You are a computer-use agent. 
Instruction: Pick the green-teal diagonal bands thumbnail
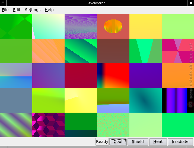click(81, 51)
